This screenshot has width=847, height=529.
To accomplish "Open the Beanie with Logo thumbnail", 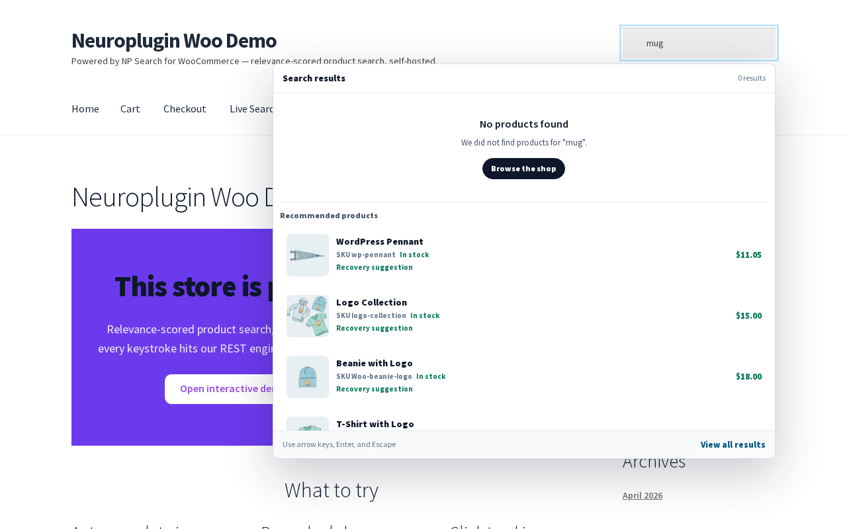I will (x=308, y=377).
